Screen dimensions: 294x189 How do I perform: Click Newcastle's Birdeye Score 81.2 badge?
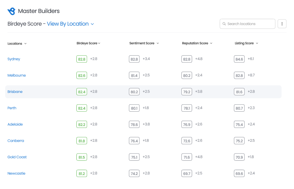point(82,173)
